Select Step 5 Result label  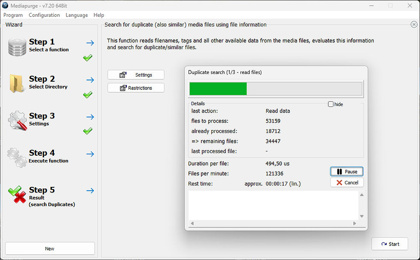(x=52, y=197)
